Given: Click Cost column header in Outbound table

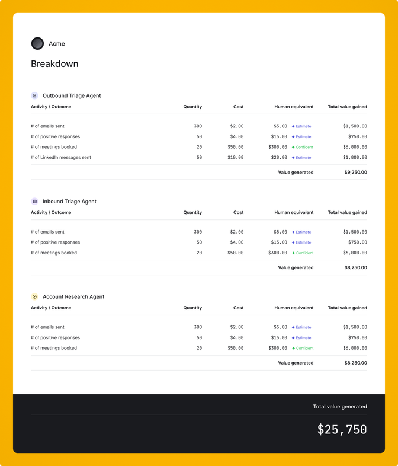Looking at the screenshot, I should tap(238, 107).
